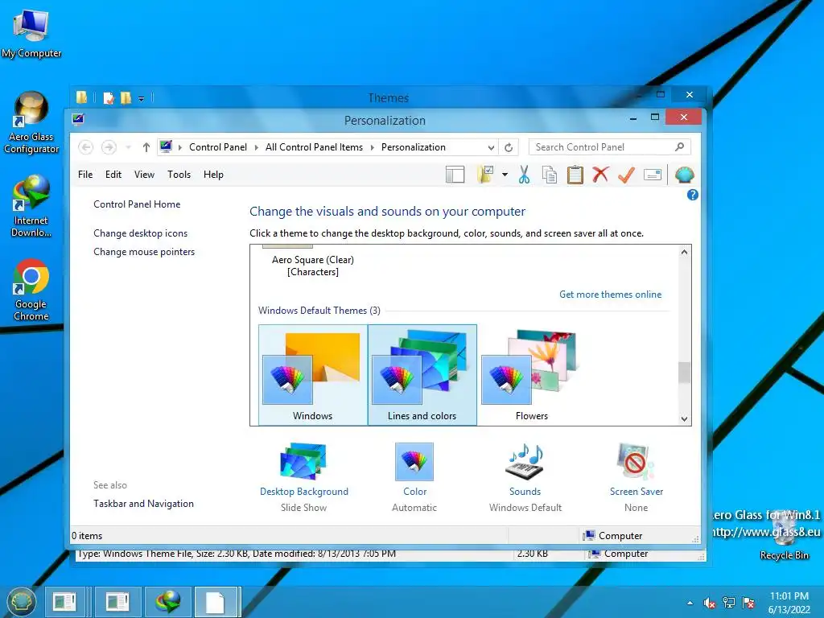Open recent locations dropdown arrow
Image resolution: width=824 pixels, height=618 pixels.
128,147
